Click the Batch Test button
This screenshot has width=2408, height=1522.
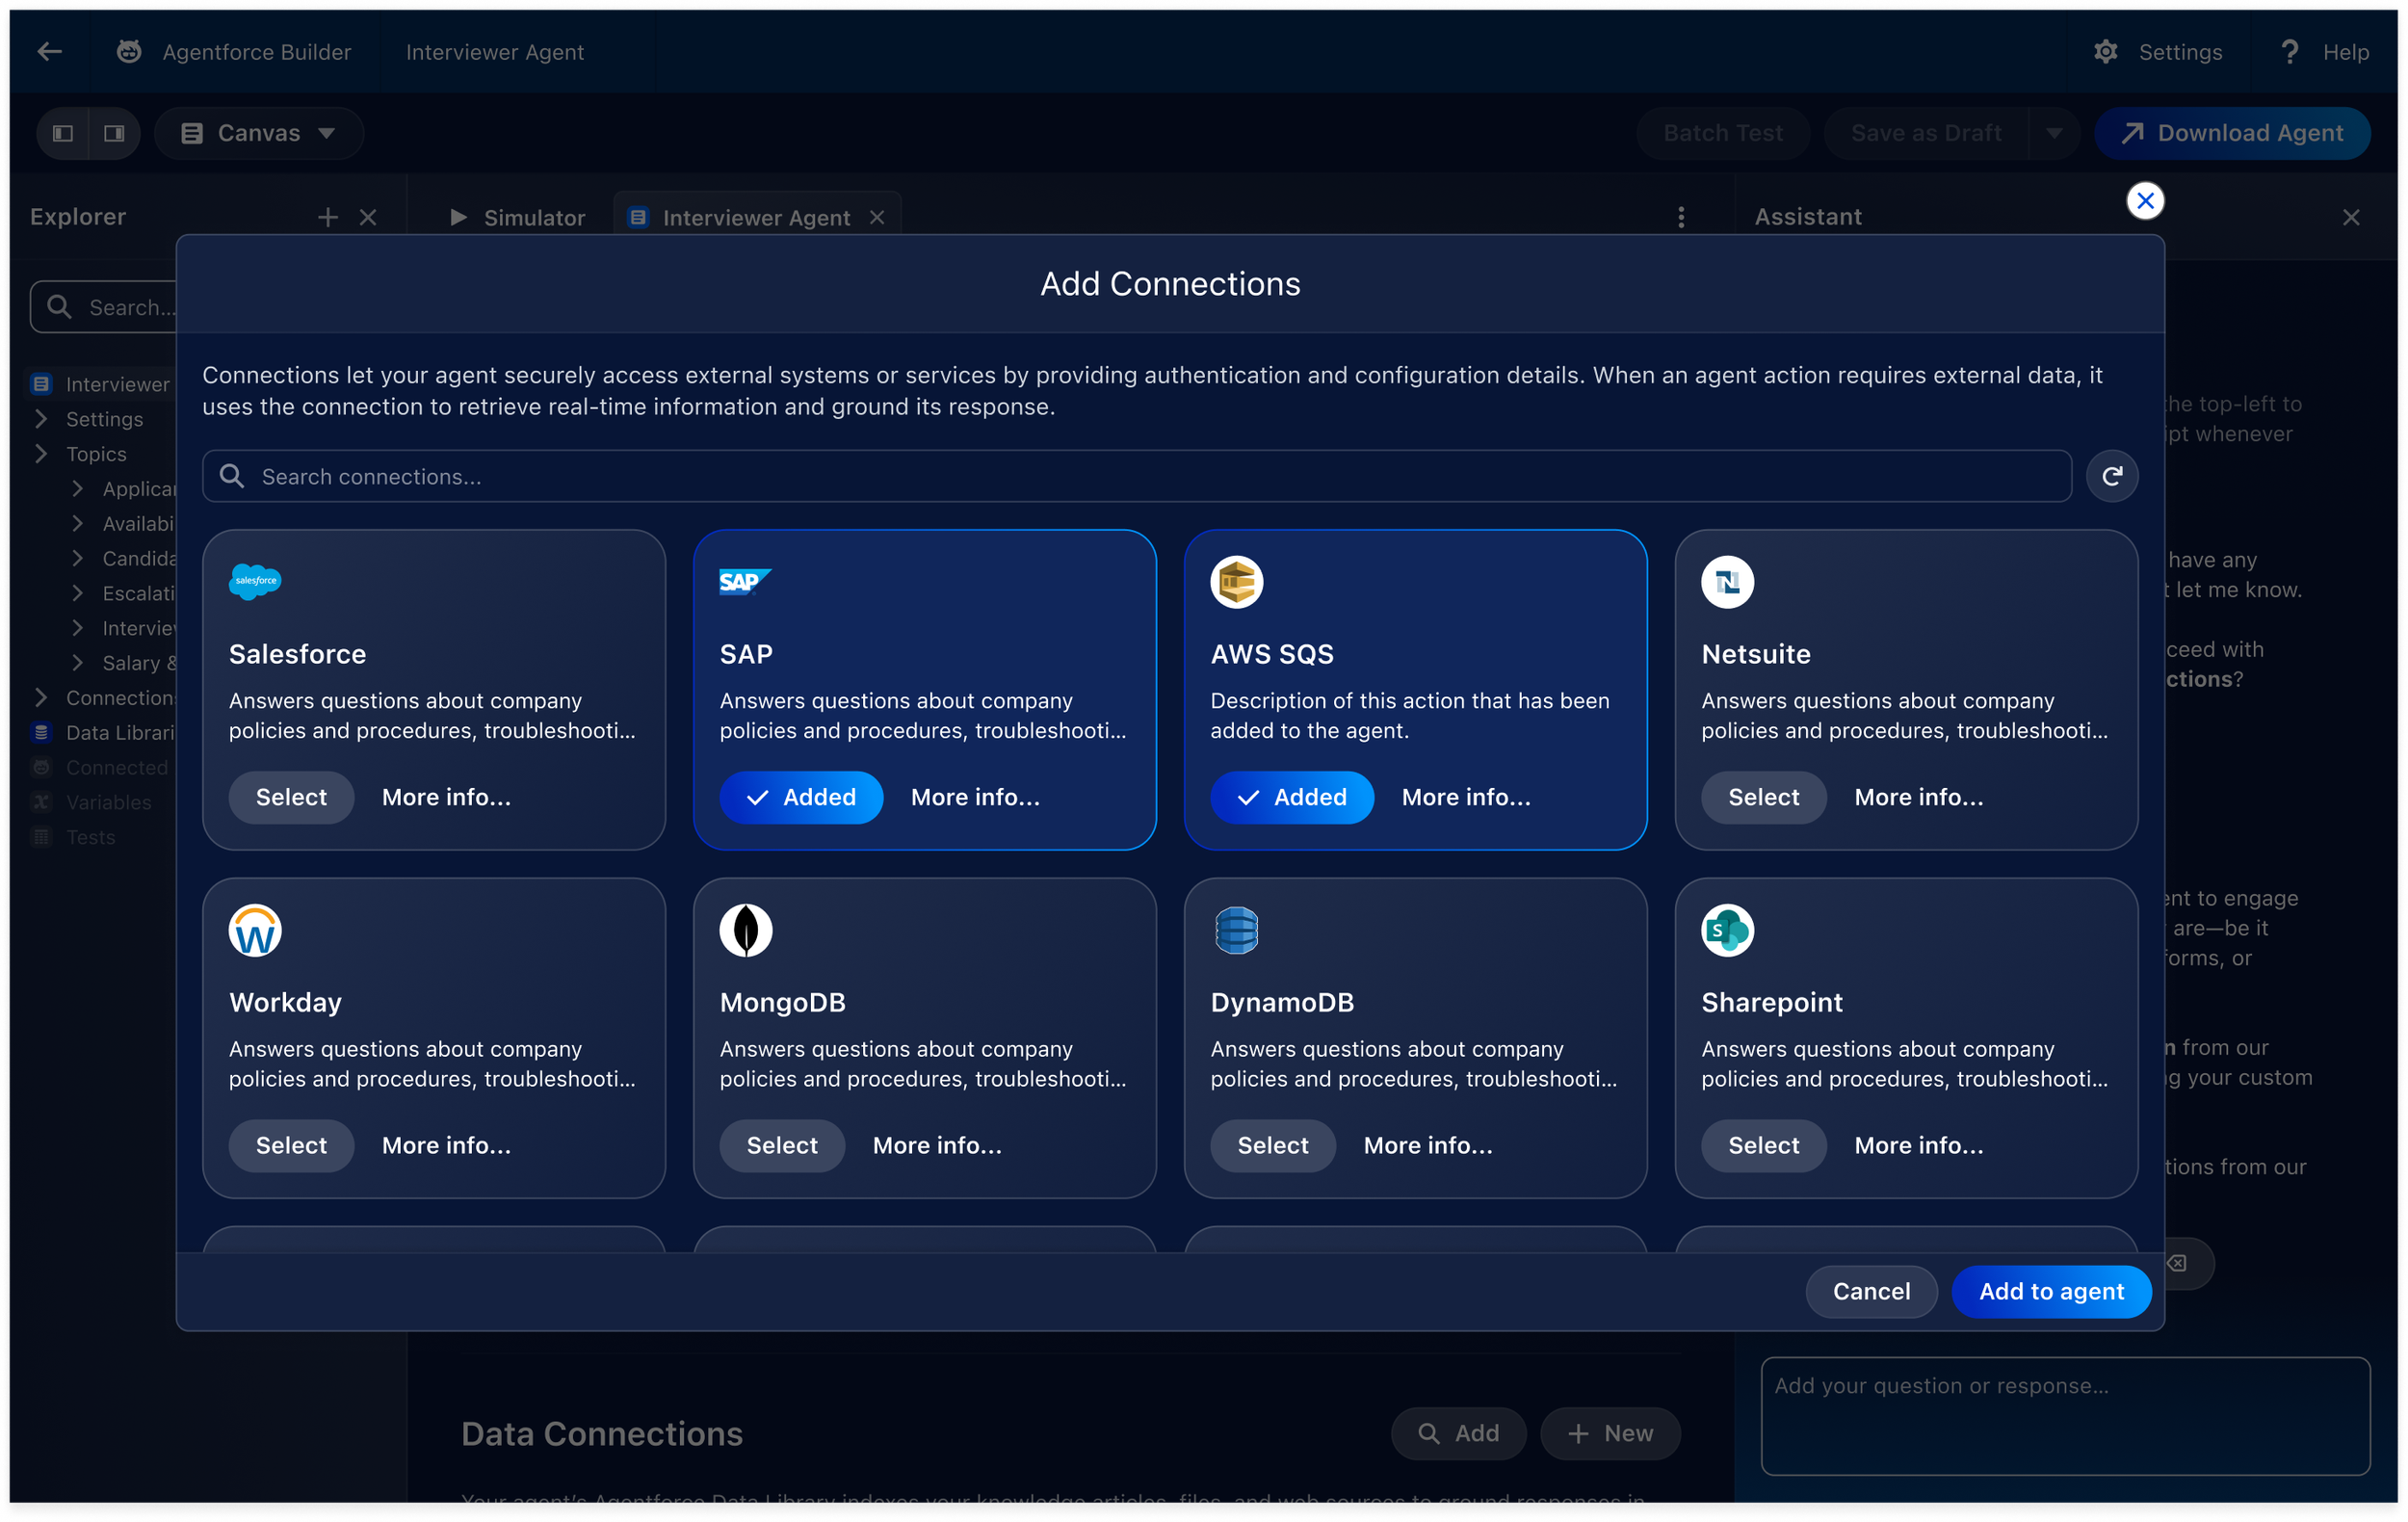pos(1722,133)
